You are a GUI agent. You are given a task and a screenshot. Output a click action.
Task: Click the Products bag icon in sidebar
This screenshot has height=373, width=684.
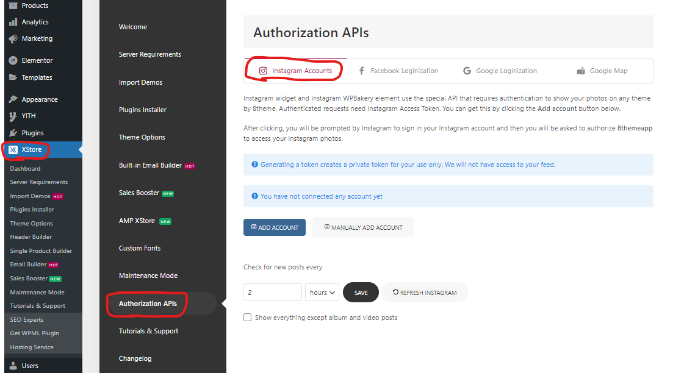point(13,5)
